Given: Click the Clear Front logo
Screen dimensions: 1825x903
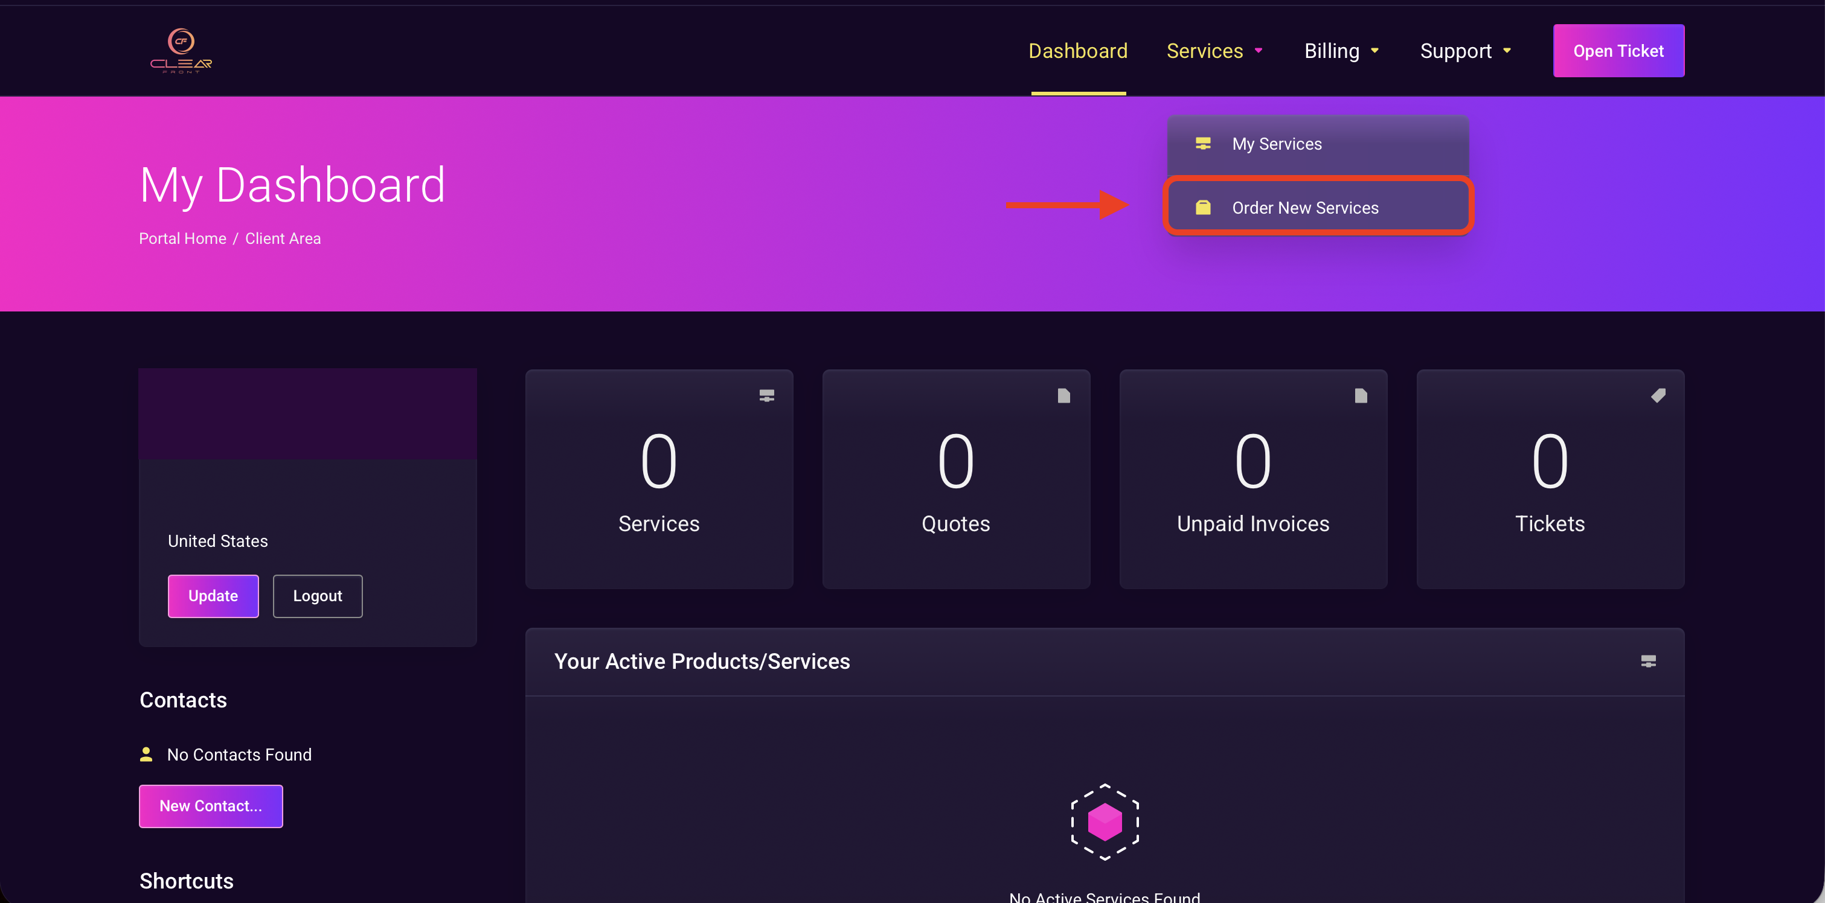Looking at the screenshot, I should click(x=181, y=51).
